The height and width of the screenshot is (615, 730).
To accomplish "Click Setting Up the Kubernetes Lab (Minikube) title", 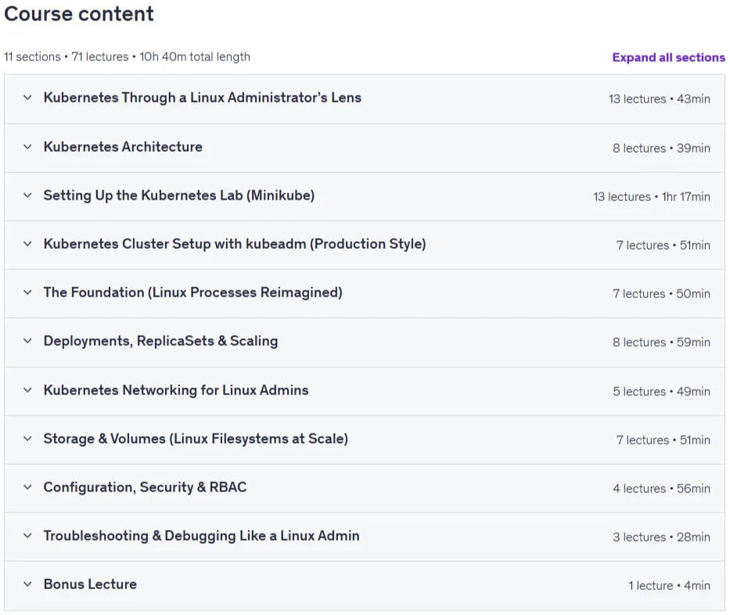I will [179, 196].
